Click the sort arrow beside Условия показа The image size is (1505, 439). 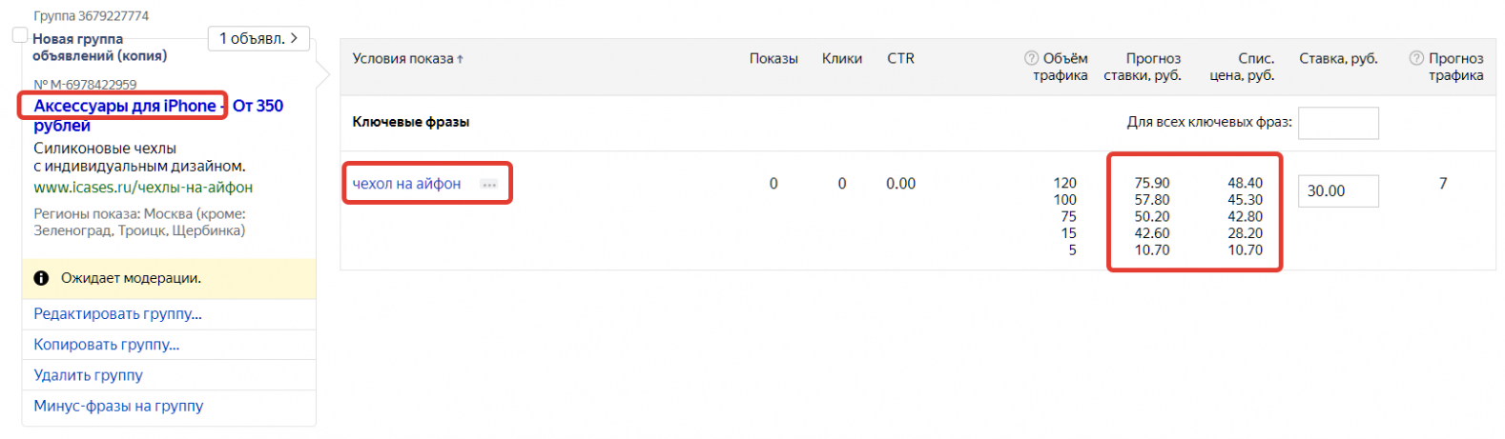[461, 59]
